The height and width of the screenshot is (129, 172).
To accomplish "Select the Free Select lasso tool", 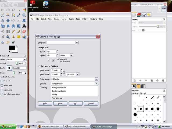I will (x=13, y=10).
